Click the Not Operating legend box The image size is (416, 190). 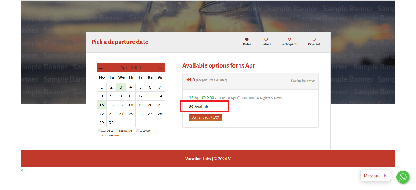pyautogui.click(x=100, y=135)
